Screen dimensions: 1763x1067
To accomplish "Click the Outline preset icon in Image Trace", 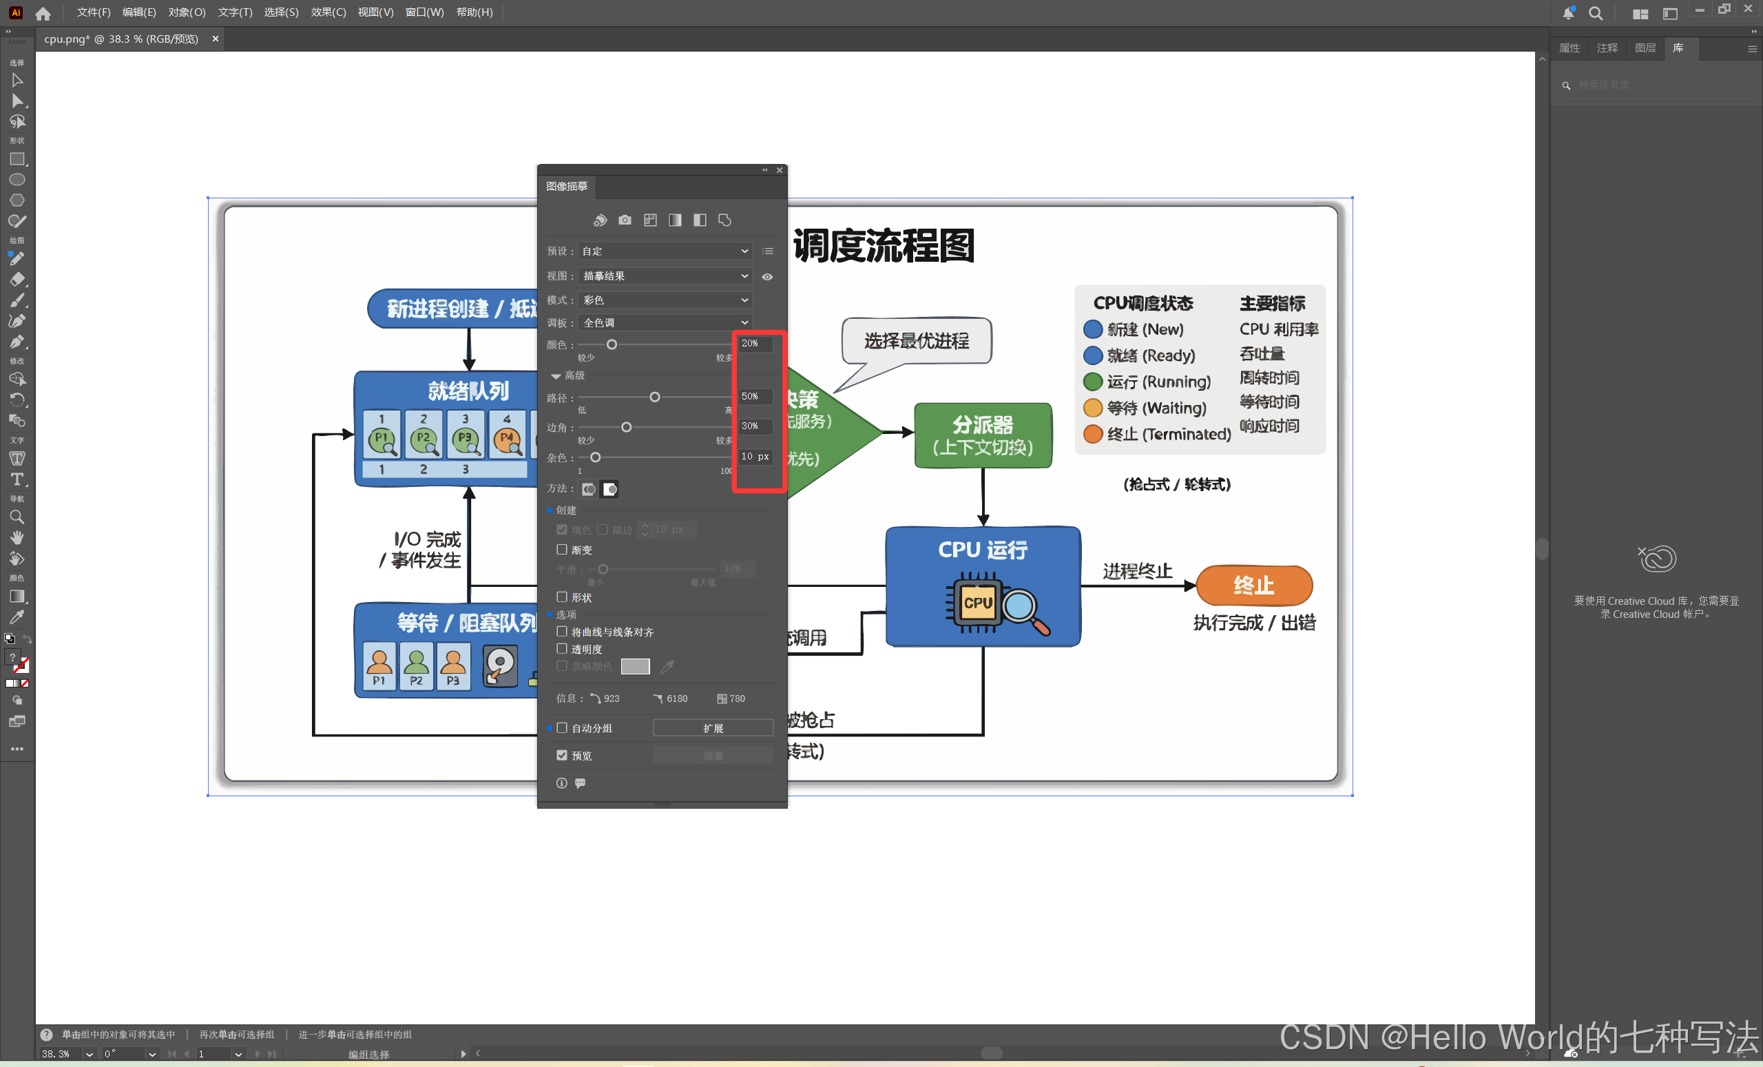I will click(724, 220).
